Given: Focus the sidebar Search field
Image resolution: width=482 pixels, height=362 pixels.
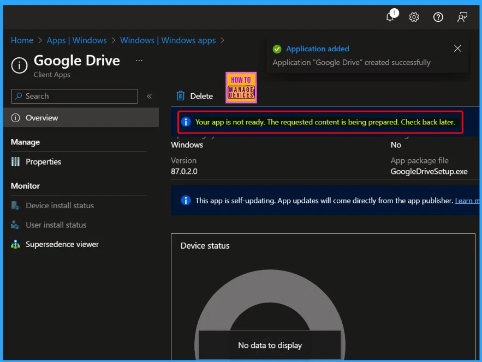Looking at the screenshot, I should (74, 96).
